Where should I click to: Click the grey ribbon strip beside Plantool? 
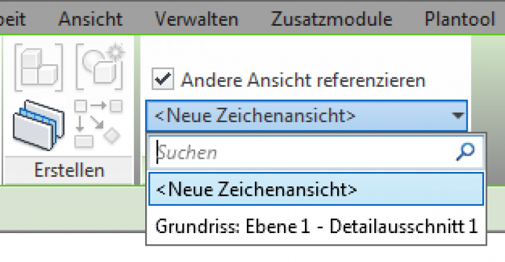[x=500, y=19]
